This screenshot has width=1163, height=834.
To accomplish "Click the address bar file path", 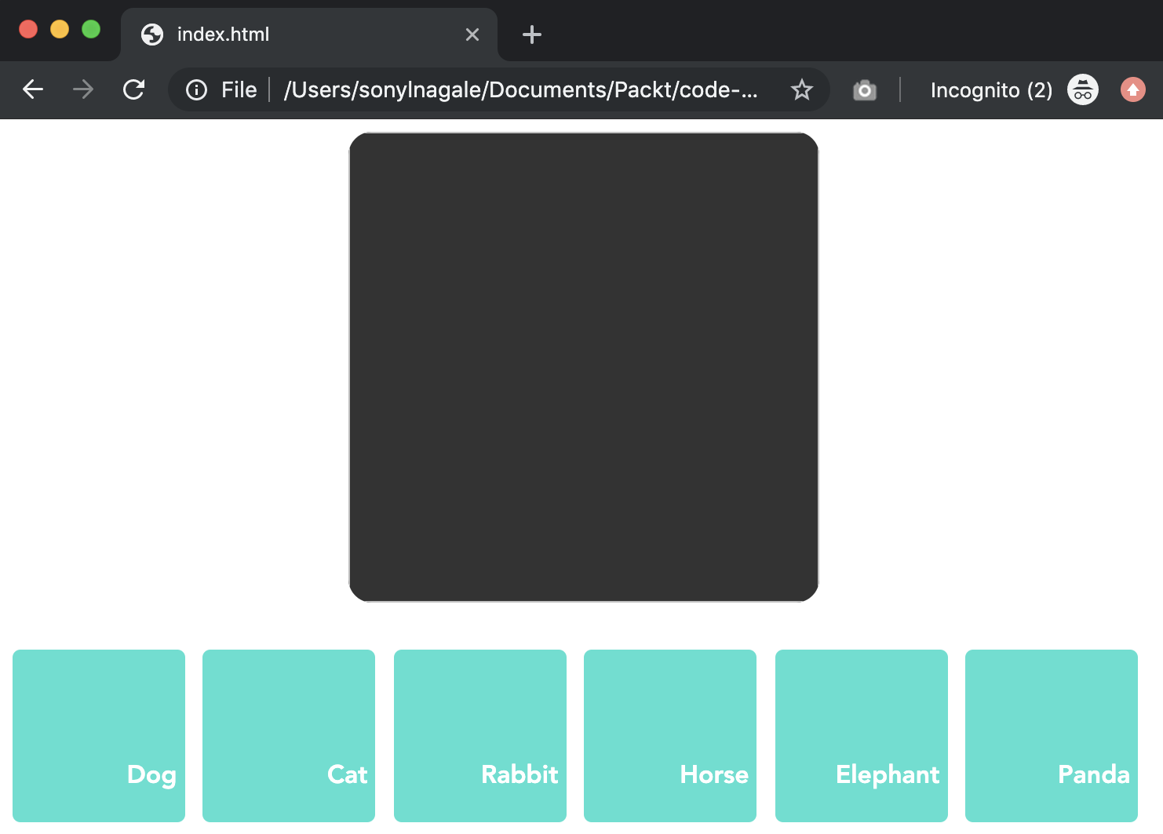I will 520,90.
